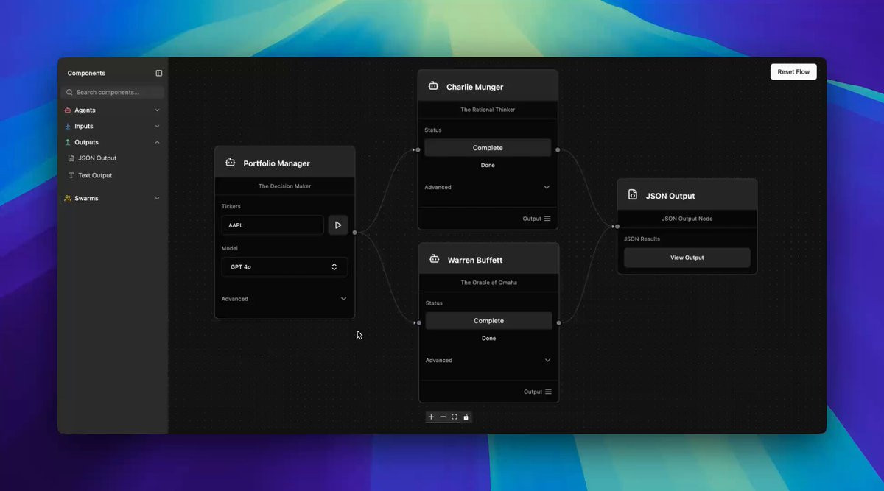This screenshot has height=491, width=884.
Task: Click 'Done' text in Charlie Munger node
Action: [x=488, y=166]
